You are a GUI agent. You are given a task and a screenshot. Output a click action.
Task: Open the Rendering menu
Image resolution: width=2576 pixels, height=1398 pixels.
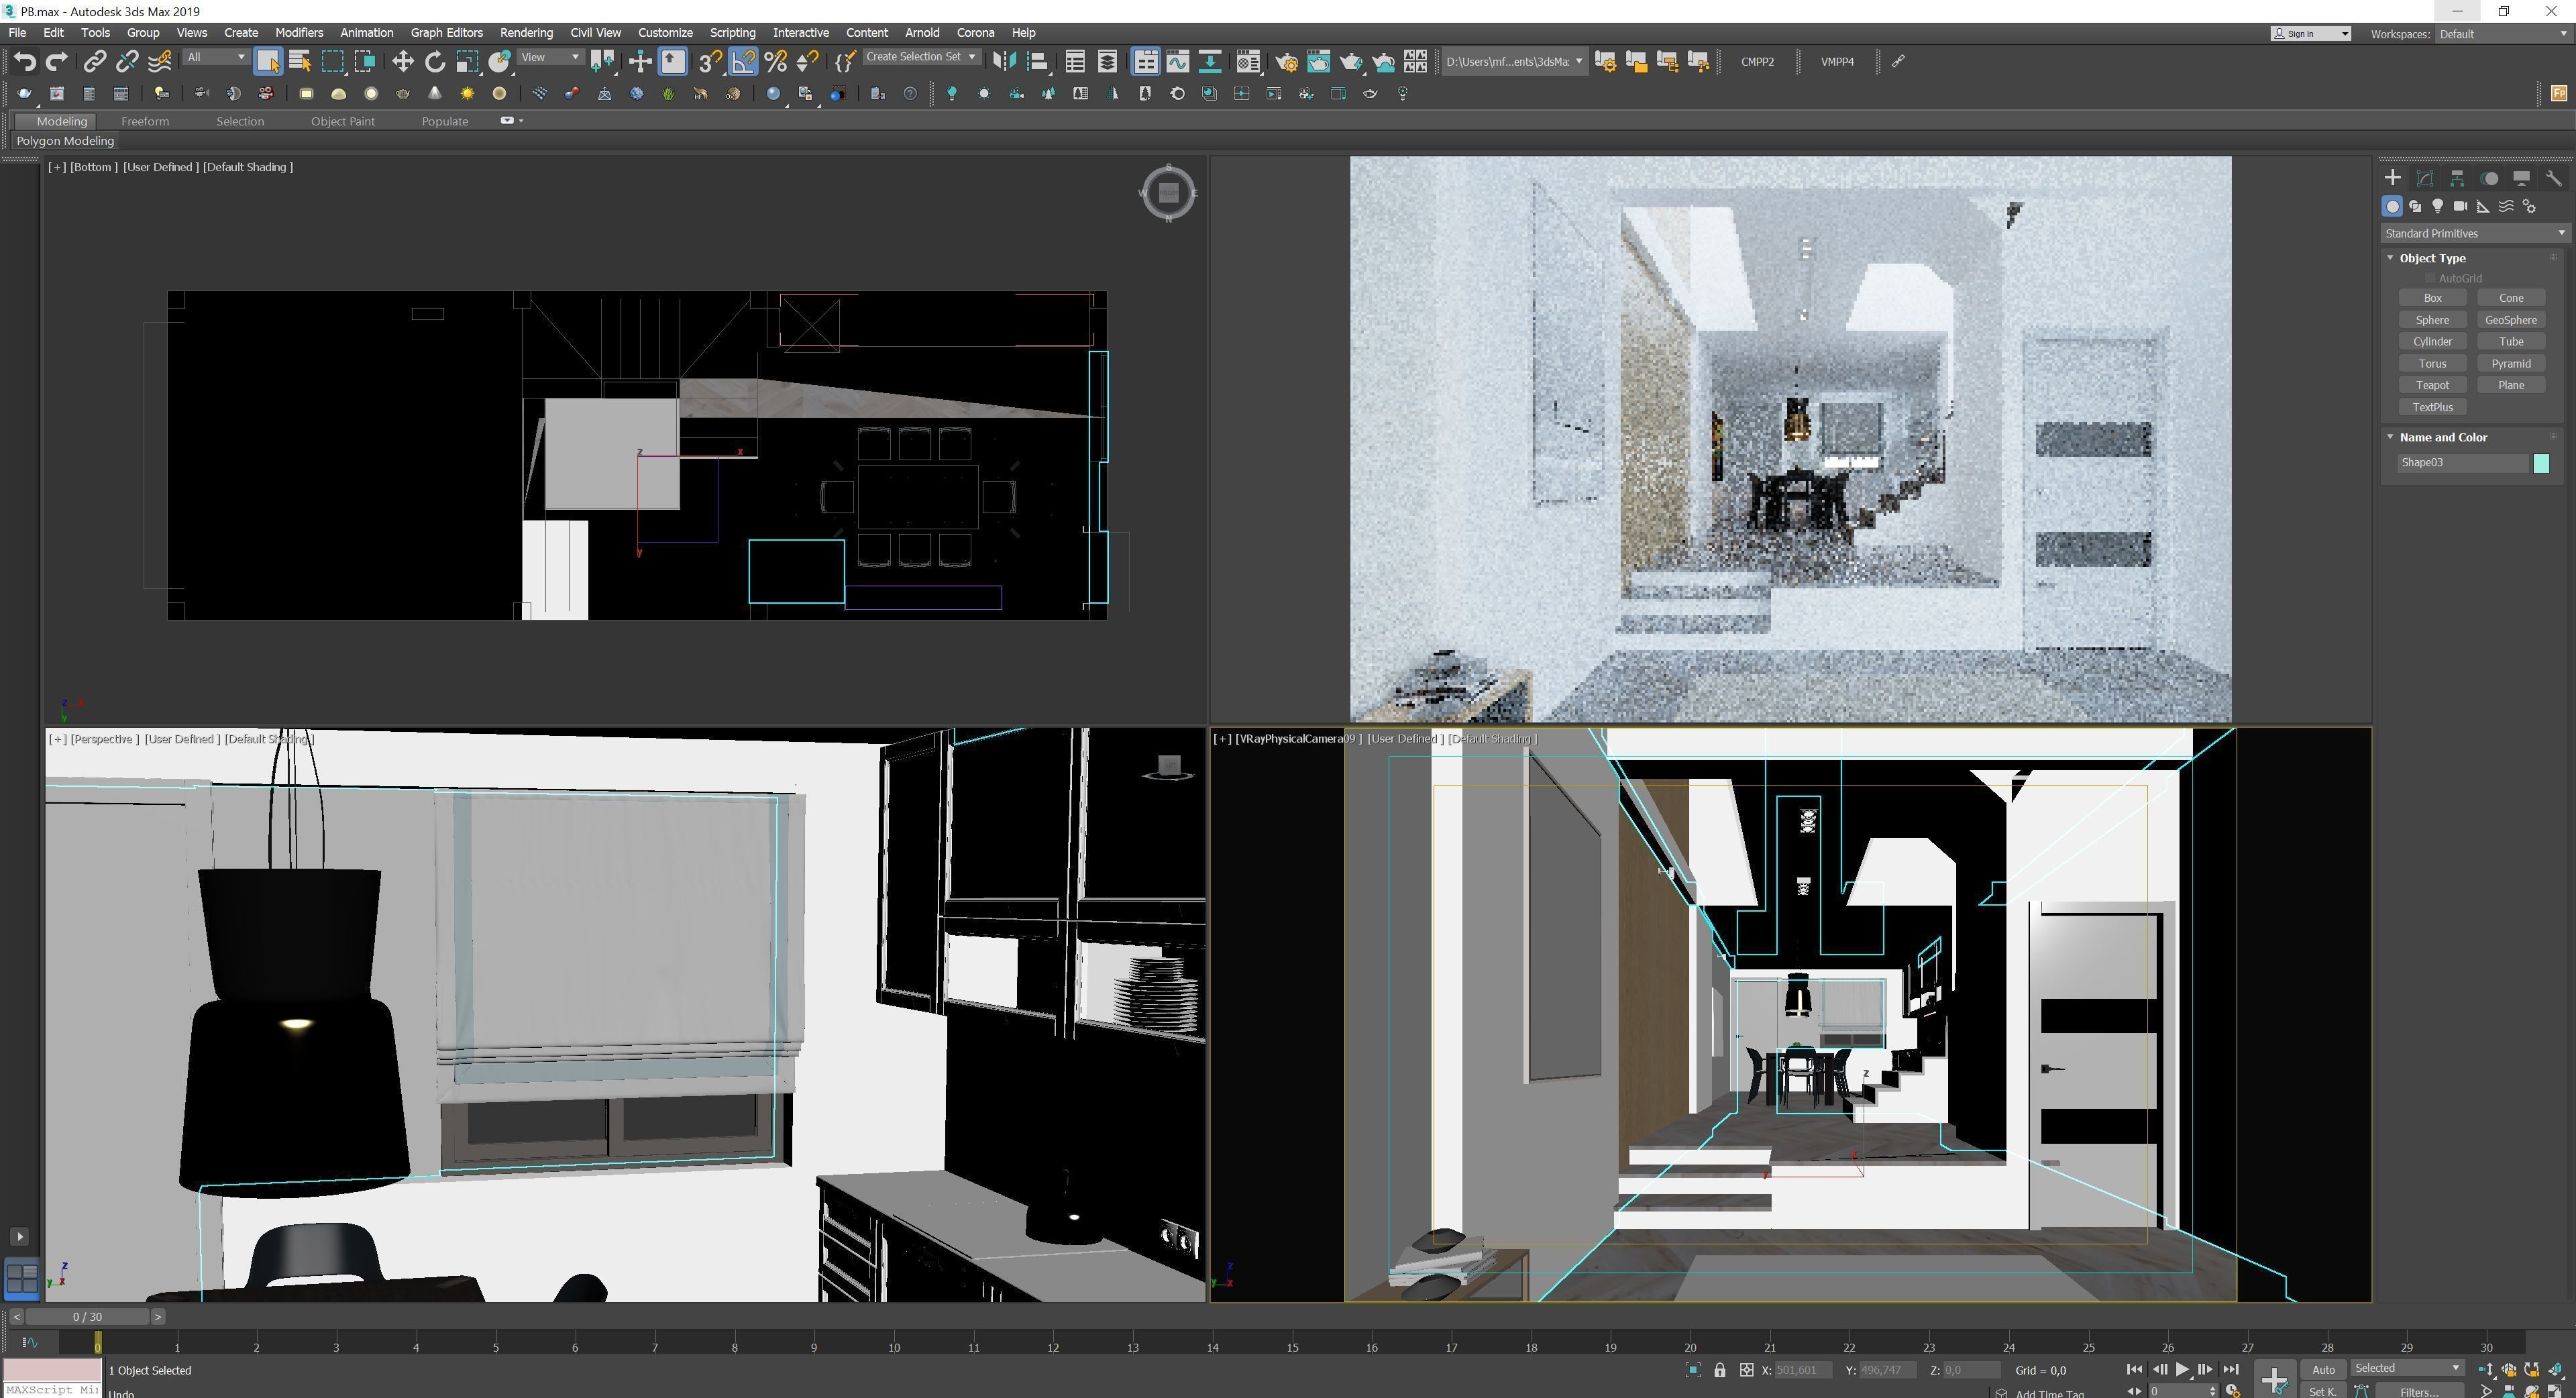(x=526, y=32)
